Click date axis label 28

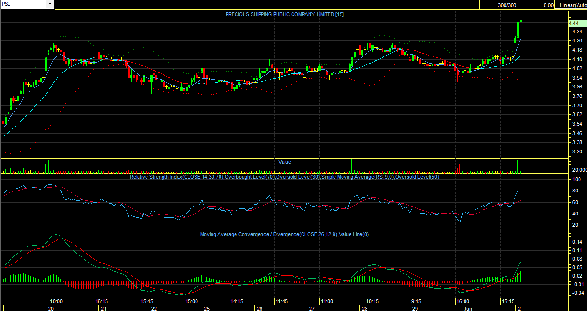click(365, 309)
